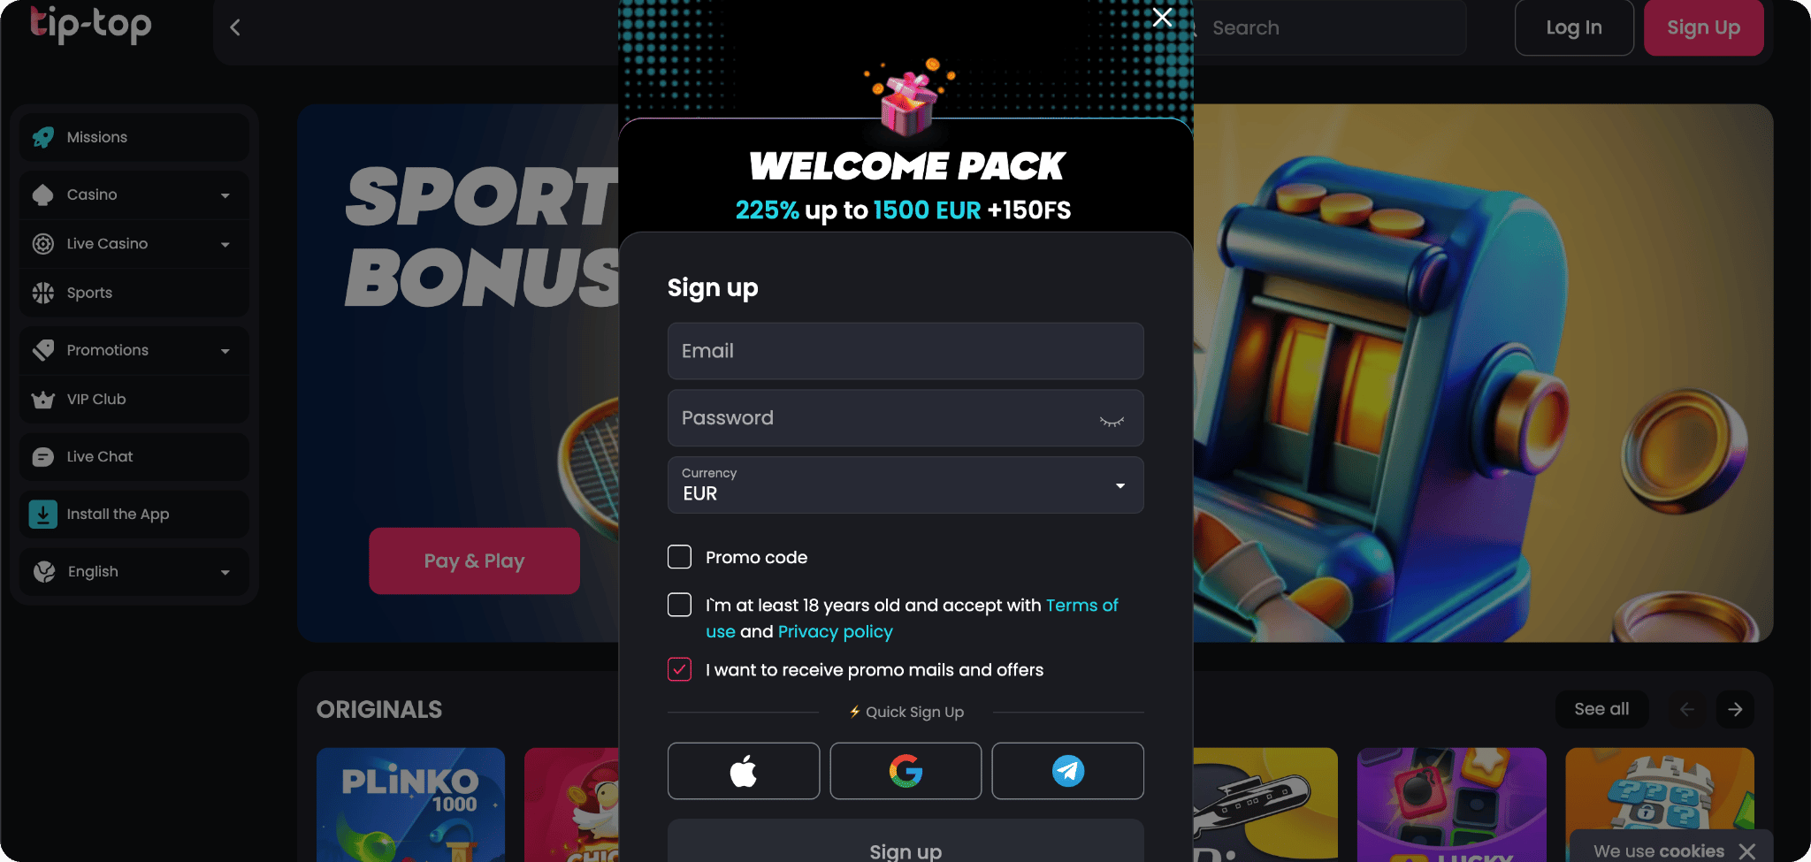Show password with the eye icon
The image size is (1811, 862).
click(x=1112, y=420)
